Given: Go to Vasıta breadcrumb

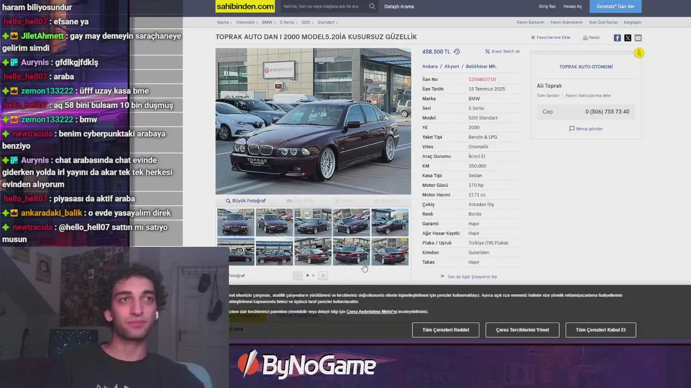Looking at the screenshot, I should [x=222, y=22].
